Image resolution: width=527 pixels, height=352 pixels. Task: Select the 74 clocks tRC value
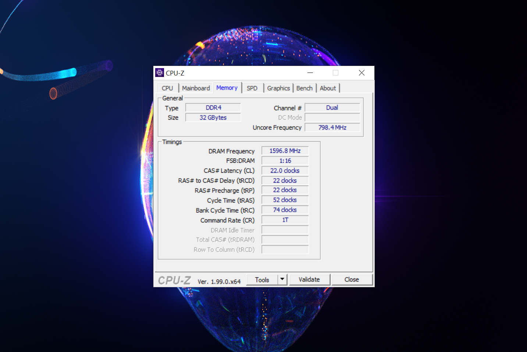tap(285, 210)
